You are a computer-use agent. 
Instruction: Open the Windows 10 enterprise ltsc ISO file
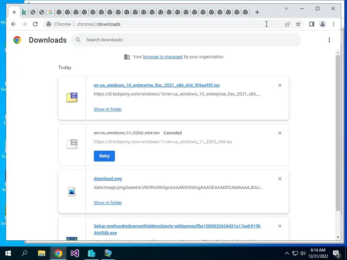click(x=157, y=85)
